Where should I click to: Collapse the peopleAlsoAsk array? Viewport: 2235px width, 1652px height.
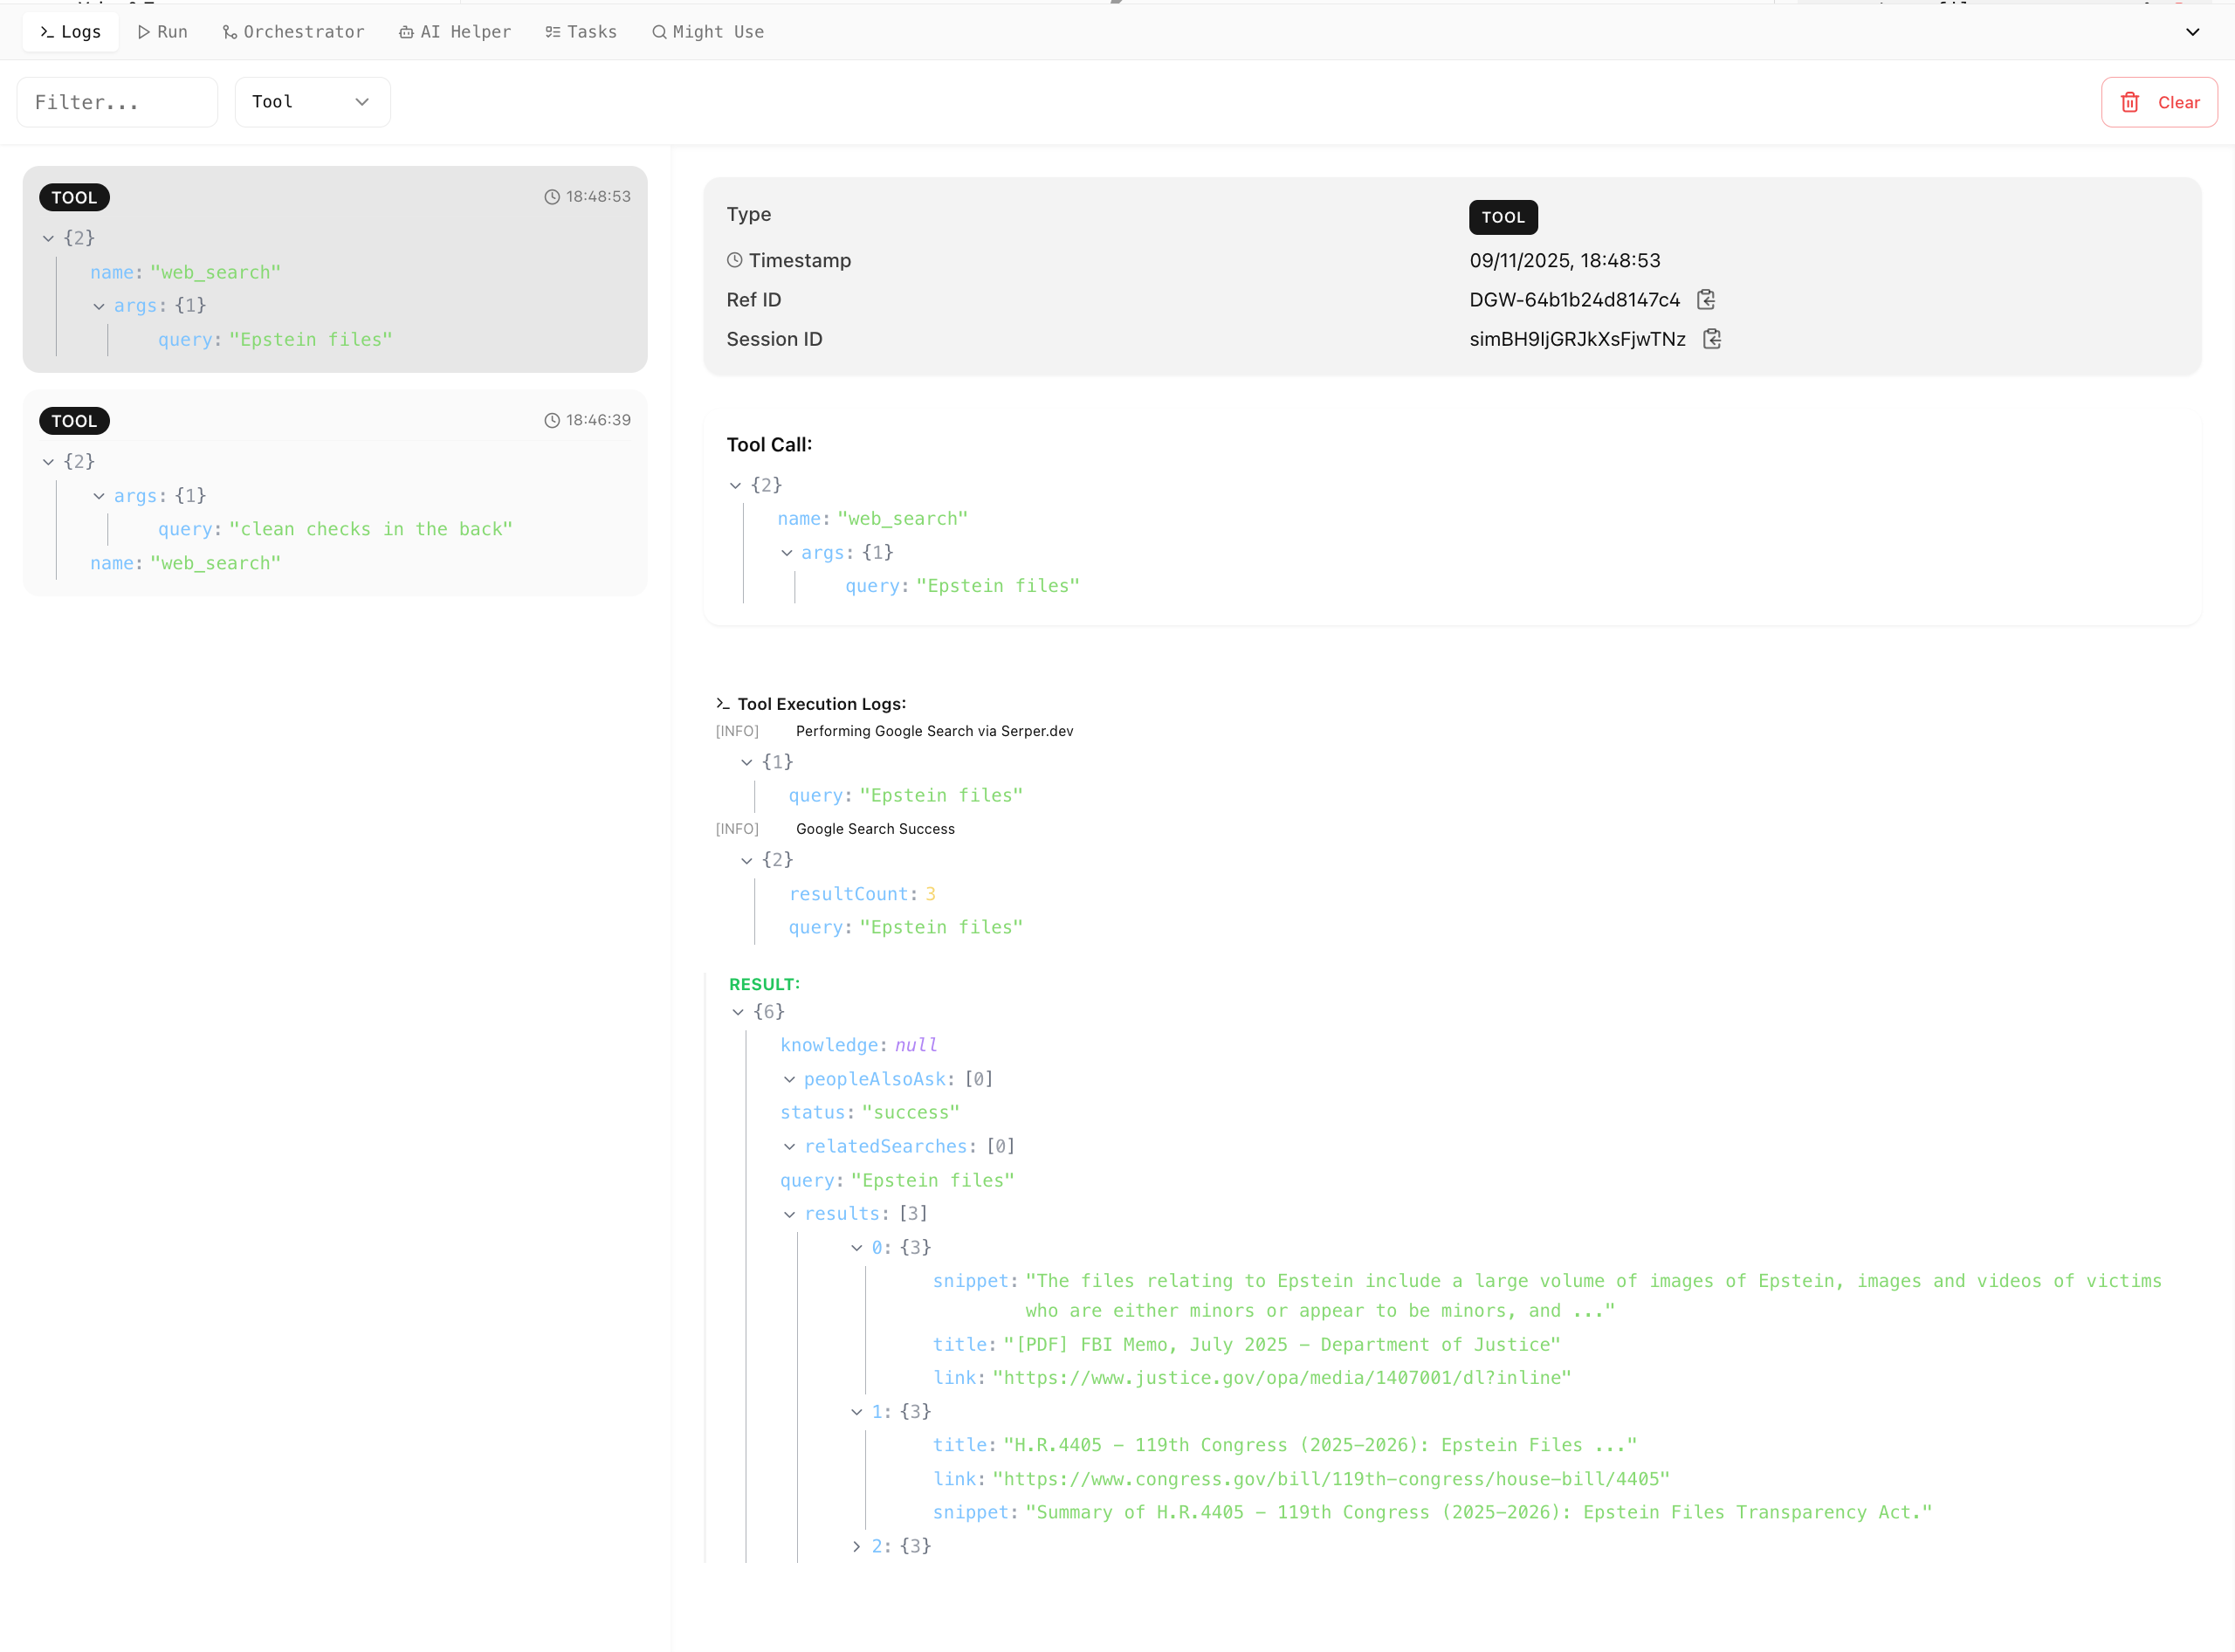[789, 1079]
